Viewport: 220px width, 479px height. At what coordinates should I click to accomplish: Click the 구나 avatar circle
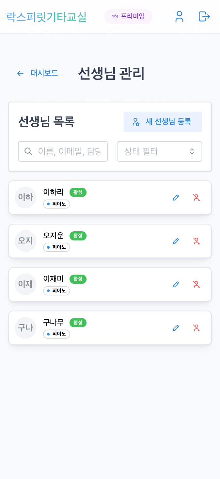[25, 328]
